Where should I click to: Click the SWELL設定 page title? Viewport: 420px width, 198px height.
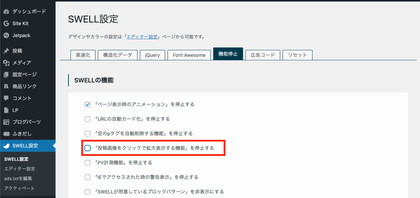(x=93, y=20)
